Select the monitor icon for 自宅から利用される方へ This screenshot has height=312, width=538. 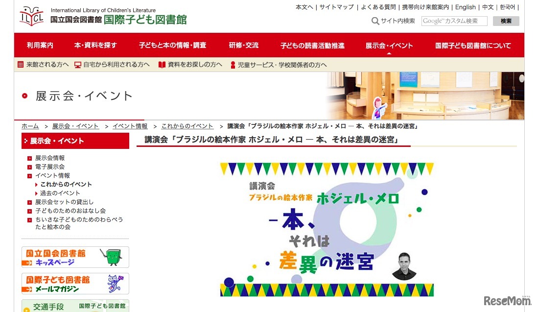pos(78,64)
